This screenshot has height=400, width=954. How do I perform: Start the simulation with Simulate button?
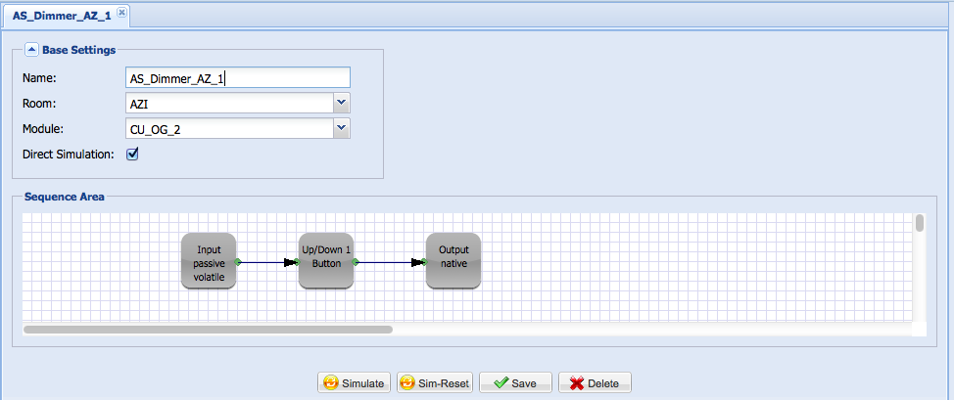pos(355,383)
